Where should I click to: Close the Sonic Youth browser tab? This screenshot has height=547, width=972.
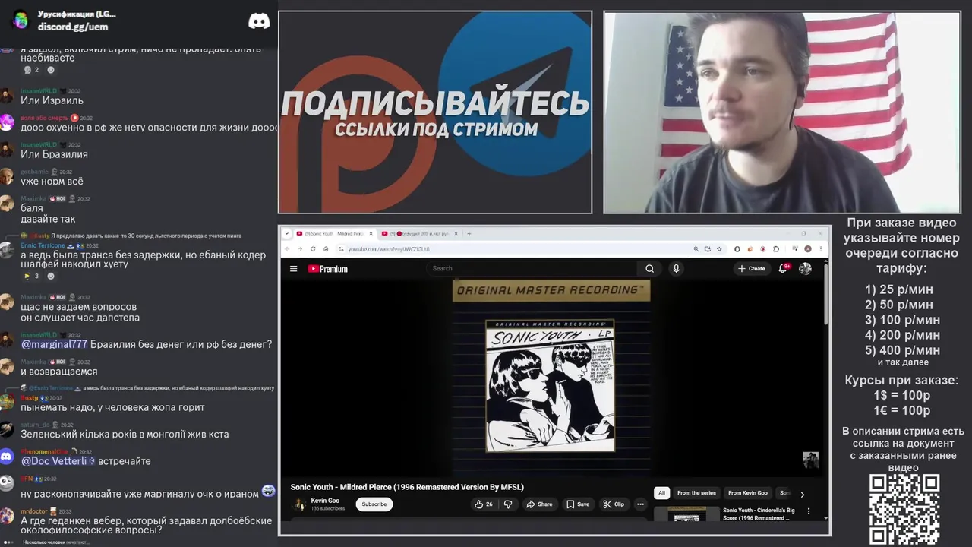pos(371,233)
